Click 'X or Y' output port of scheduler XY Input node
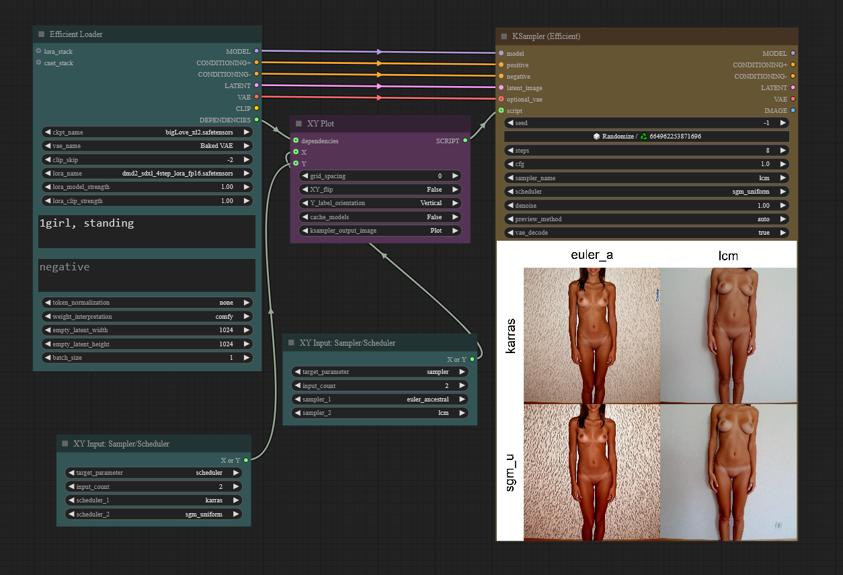843x575 pixels. pyautogui.click(x=246, y=460)
